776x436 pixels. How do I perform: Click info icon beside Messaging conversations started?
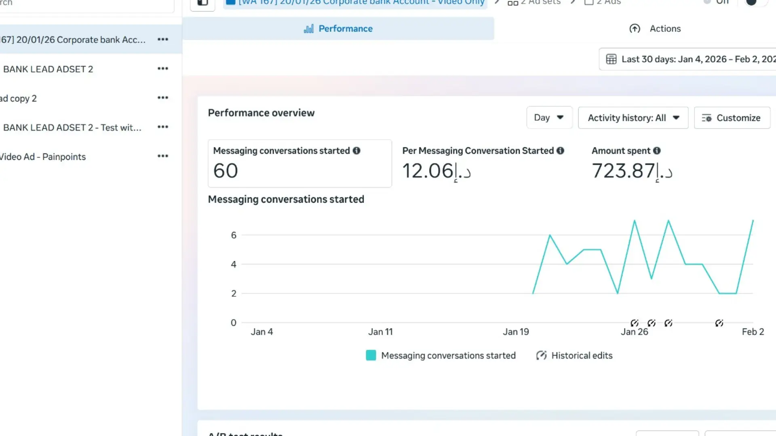coord(356,151)
